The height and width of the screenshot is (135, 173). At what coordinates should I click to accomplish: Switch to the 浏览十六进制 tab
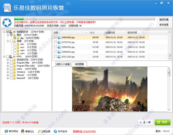(63, 64)
